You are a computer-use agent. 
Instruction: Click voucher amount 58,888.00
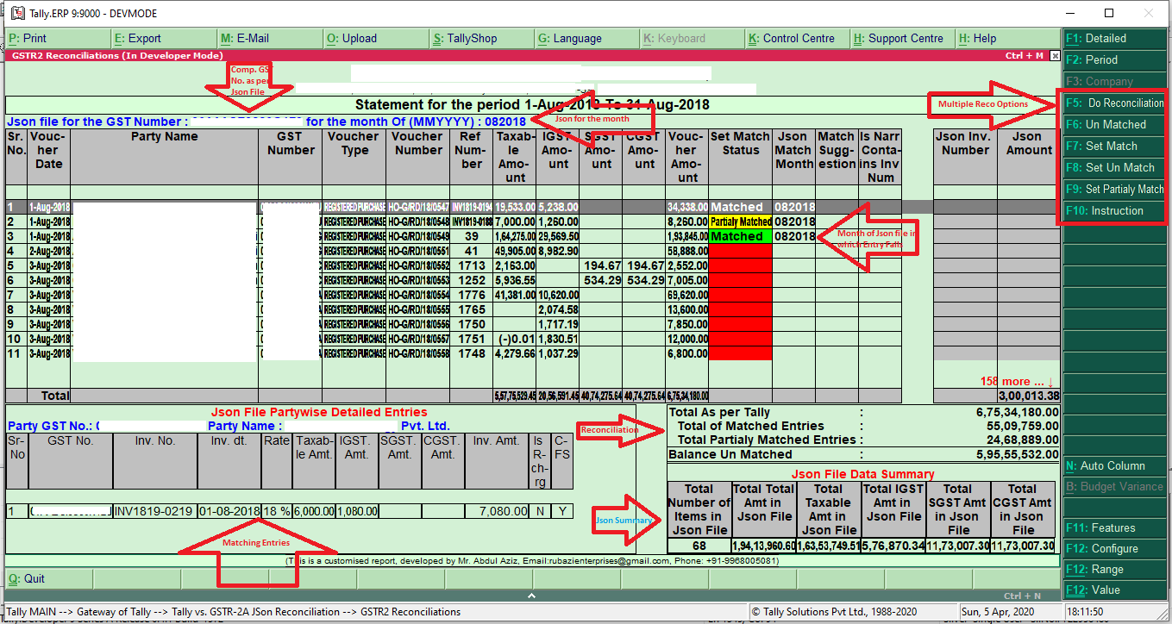click(x=686, y=251)
